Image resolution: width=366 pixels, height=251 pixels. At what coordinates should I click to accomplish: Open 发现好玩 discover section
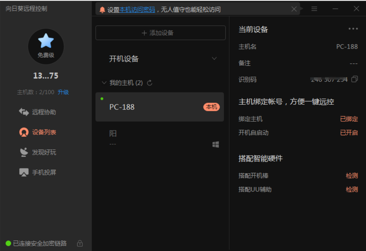pyautogui.click(x=37, y=152)
